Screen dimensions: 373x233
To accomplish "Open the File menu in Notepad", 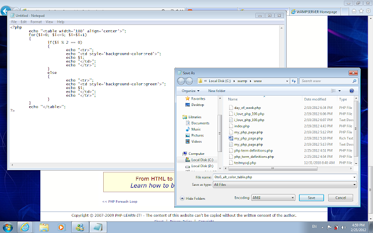I will (14, 22).
